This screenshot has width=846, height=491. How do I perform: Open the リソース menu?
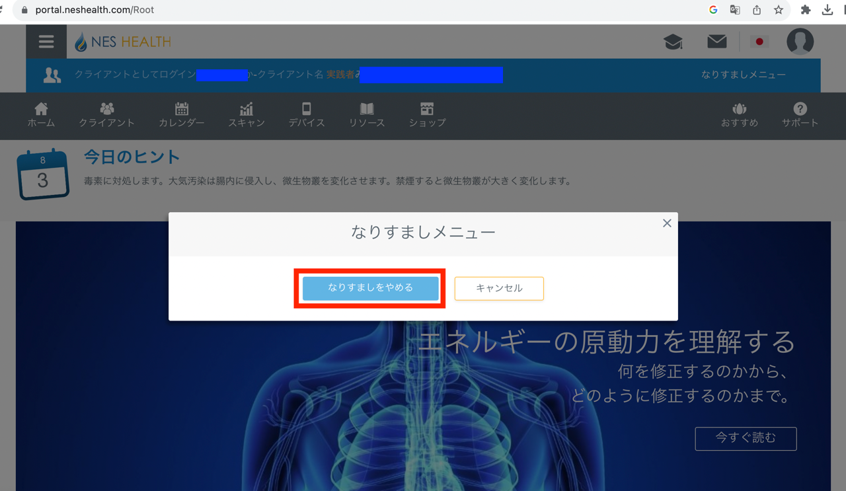[367, 115]
